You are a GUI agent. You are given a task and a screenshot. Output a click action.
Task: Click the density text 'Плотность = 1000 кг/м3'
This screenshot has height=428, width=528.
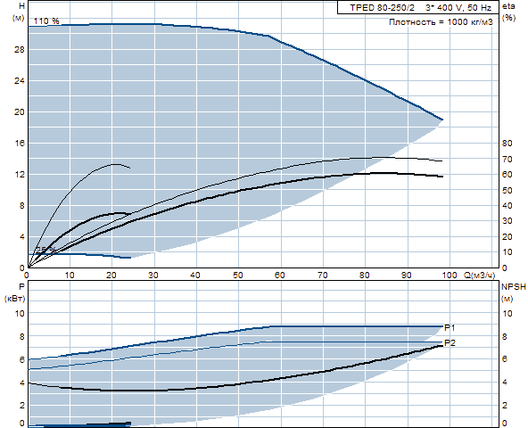pos(441,22)
